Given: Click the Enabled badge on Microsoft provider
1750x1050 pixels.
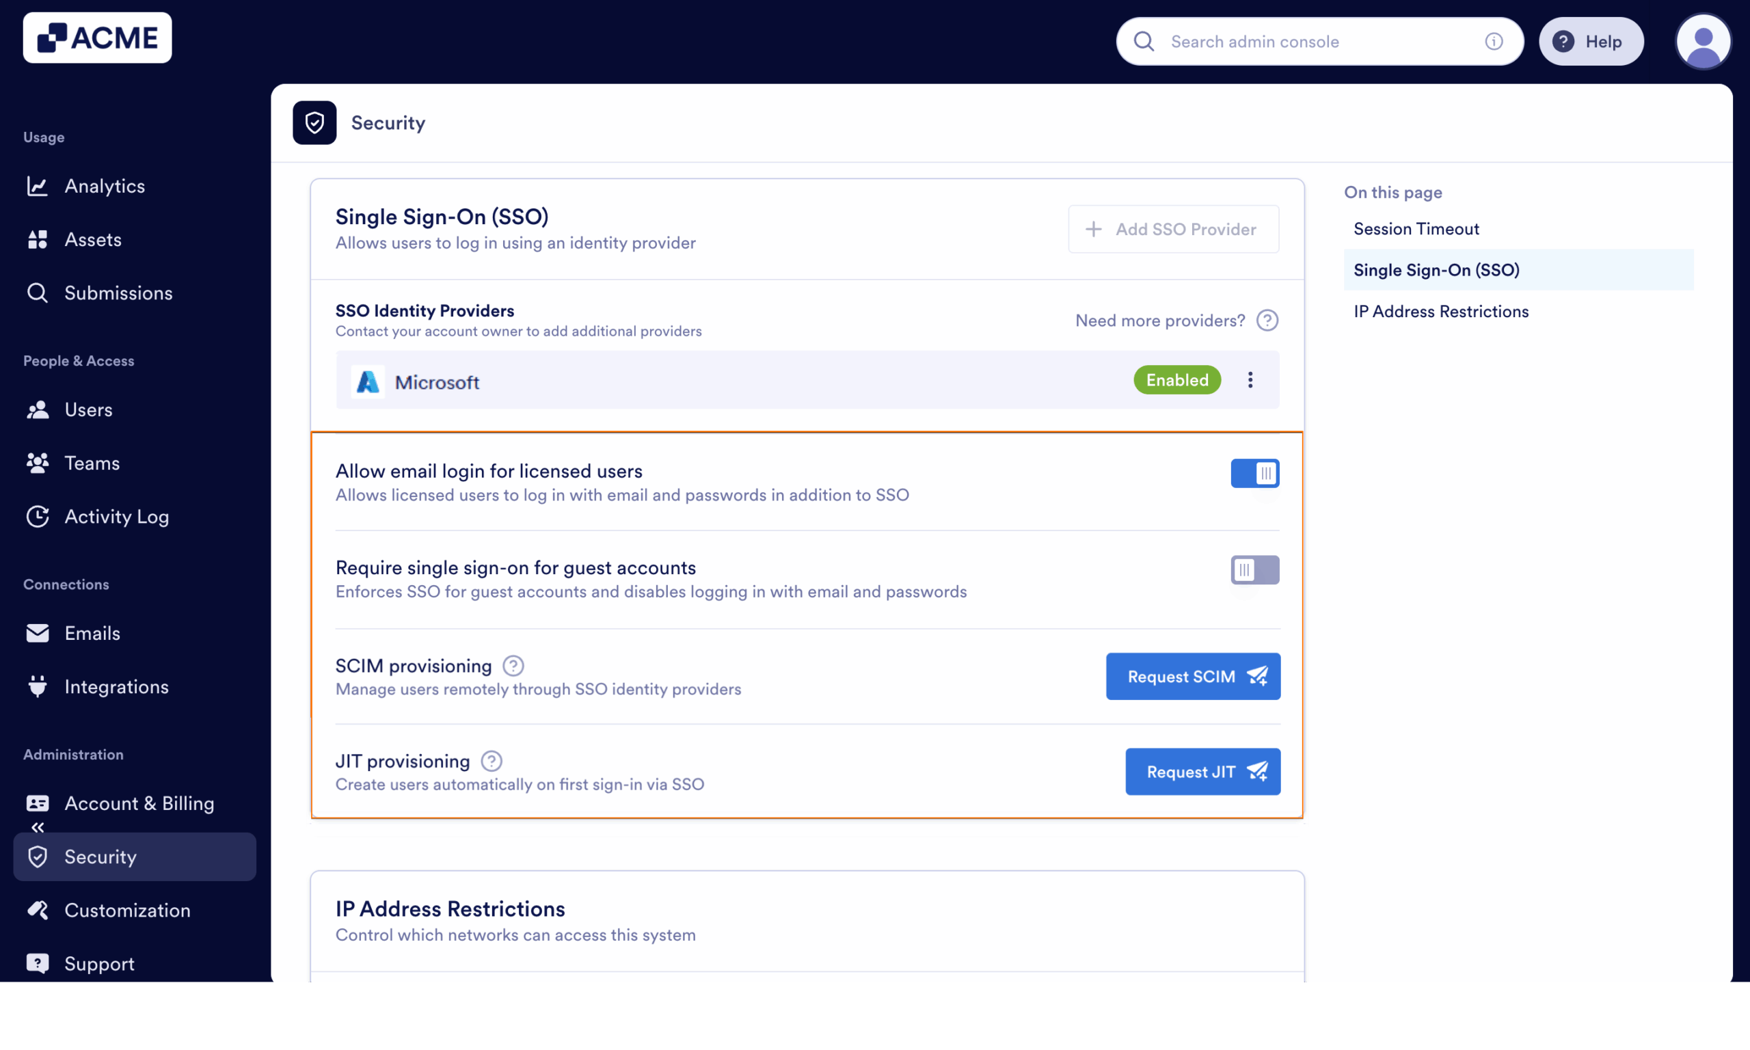Looking at the screenshot, I should (1176, 380).
